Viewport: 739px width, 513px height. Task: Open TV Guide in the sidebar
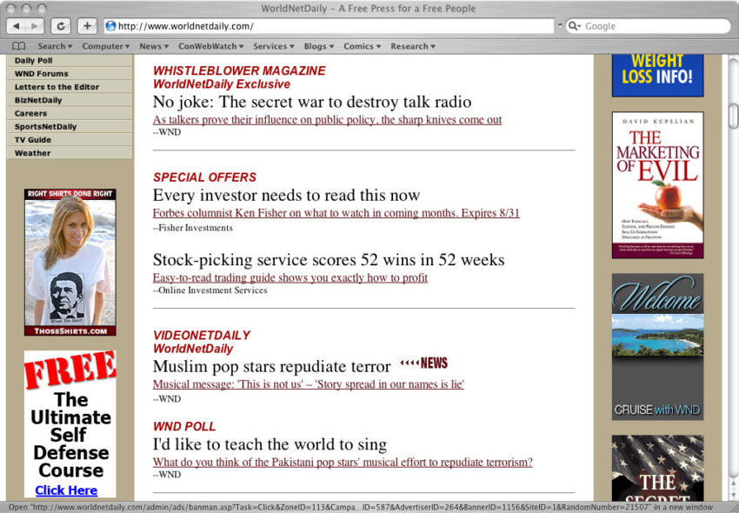coord(70,140)
